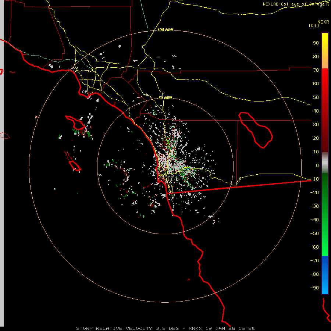Click the 100 NMI range ring label
The image size is (331, 331).
(x=165, y=30)
